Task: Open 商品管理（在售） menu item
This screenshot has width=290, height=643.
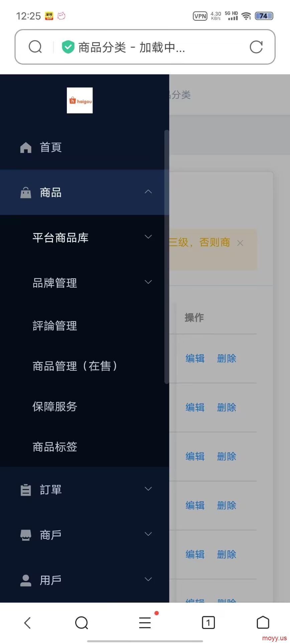Action: click(x=75, y=366)
